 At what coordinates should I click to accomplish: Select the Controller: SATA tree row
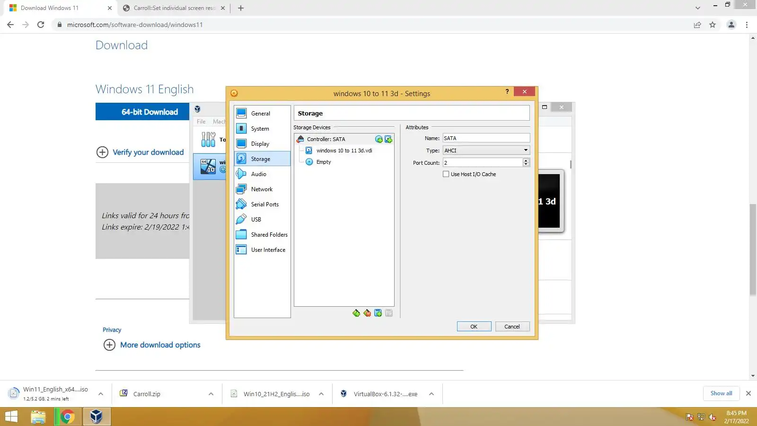344,139
